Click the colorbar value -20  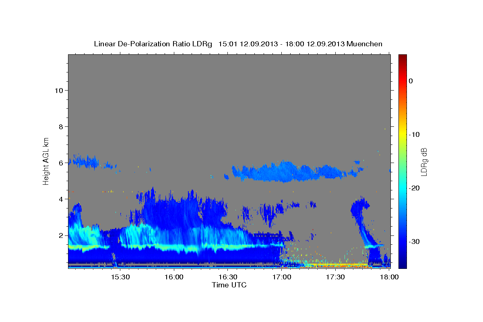415,188
